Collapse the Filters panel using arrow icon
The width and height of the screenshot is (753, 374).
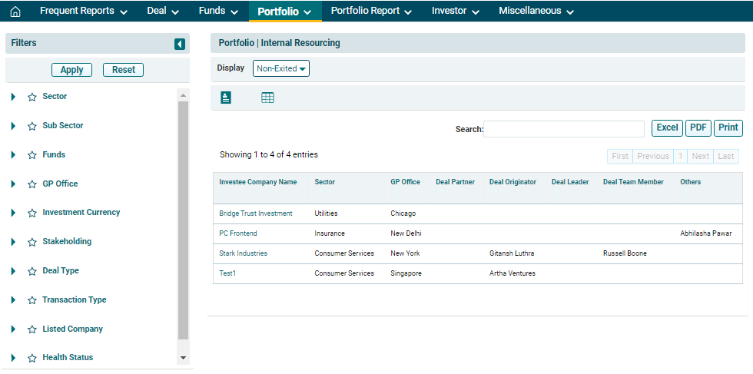(x=180, y=45)
